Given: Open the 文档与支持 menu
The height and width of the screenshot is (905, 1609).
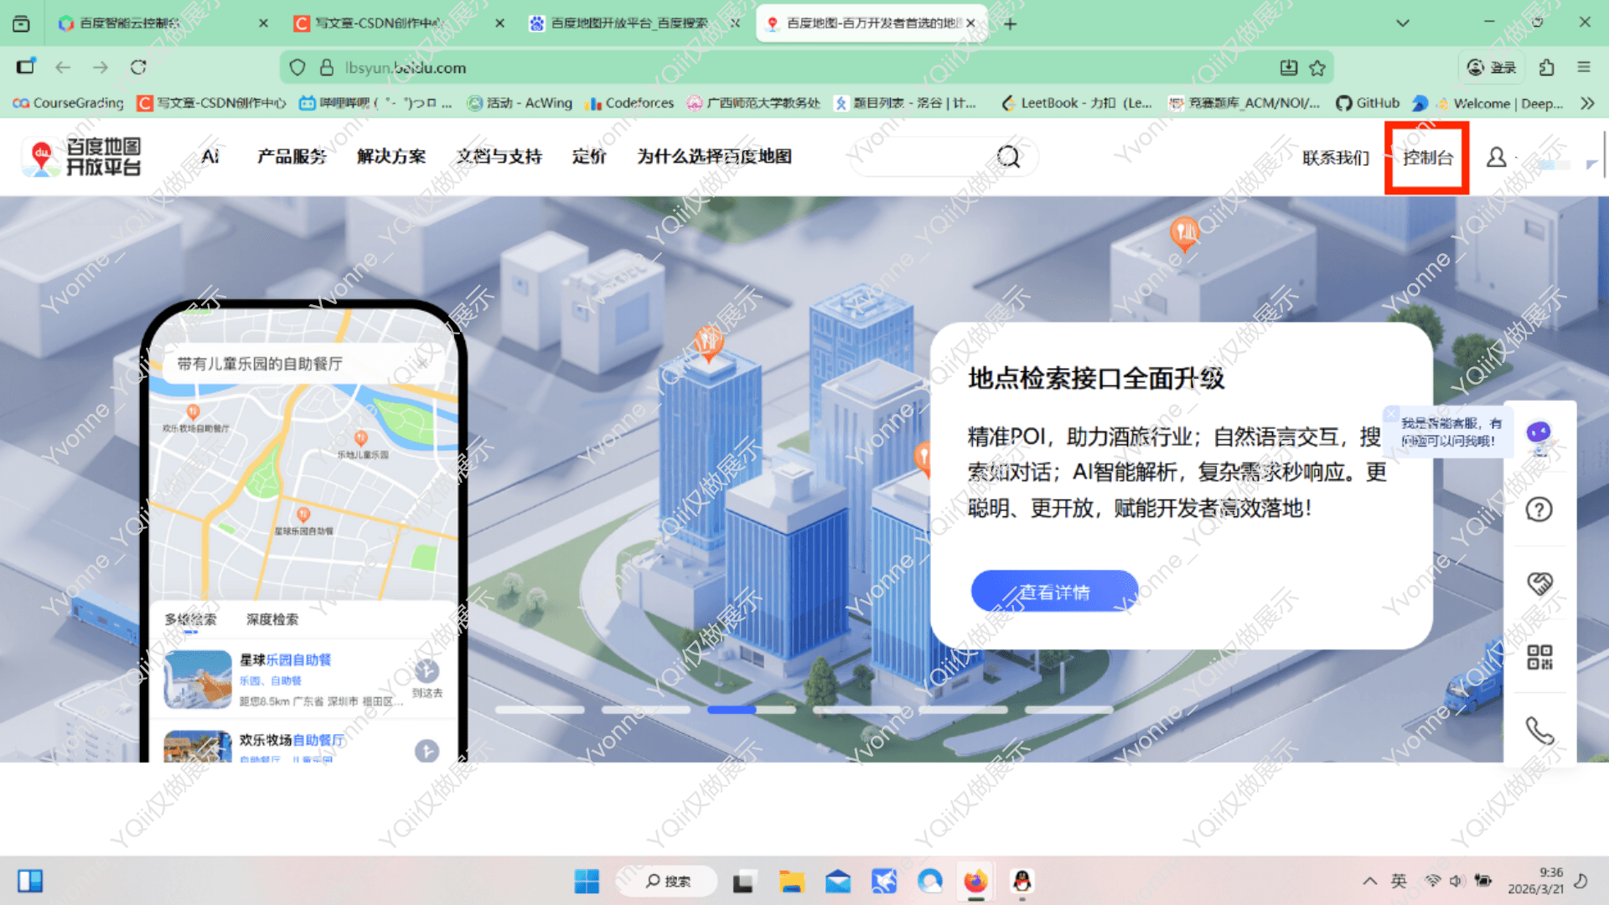Looking at the screenshot, I should pyautogui.click(x=499, y=157).
